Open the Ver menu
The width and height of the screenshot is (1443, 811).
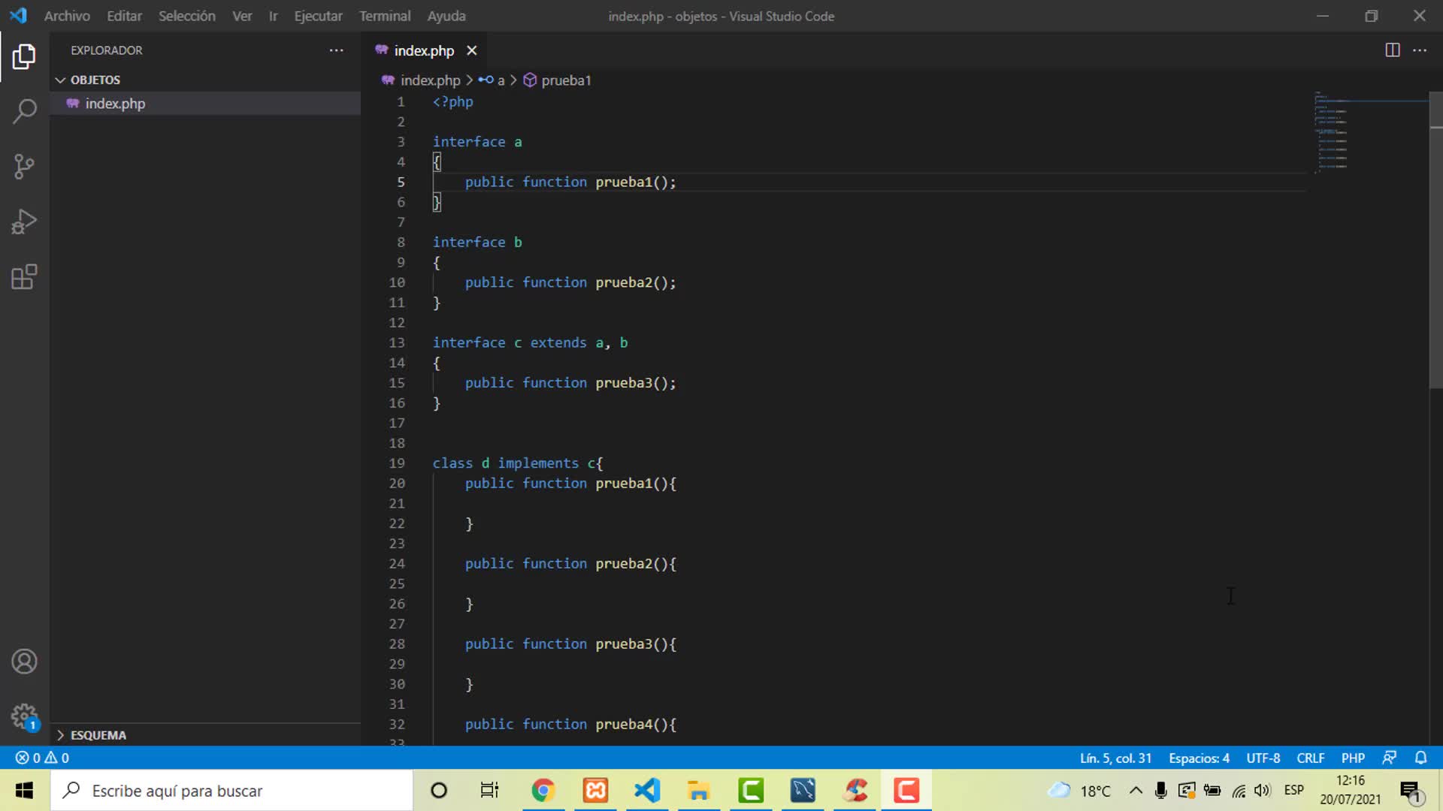pyautogui.click(x=242, y=16)
